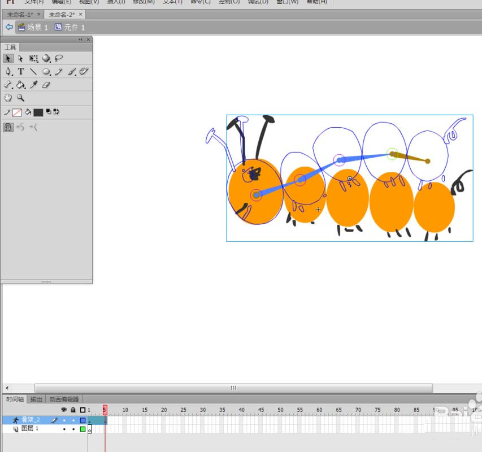Activate the Hand tool
Image resolution: width=482 pixels, height=452 pixels.
(8, 98)
